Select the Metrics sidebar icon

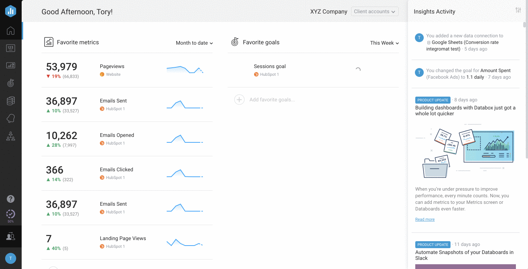click(x=10, y=48)
